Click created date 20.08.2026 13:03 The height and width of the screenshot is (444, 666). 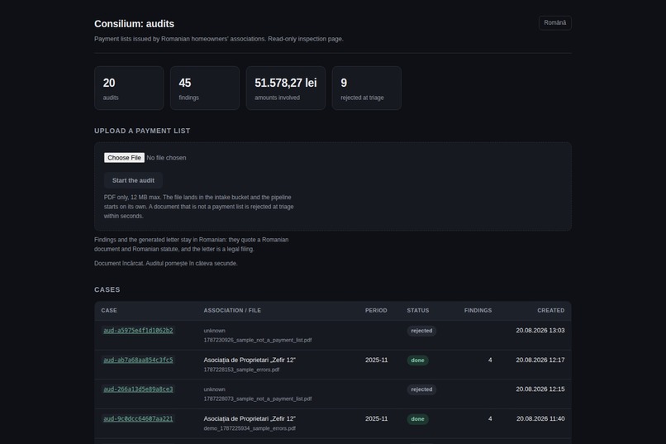click(x=540, y=331)
